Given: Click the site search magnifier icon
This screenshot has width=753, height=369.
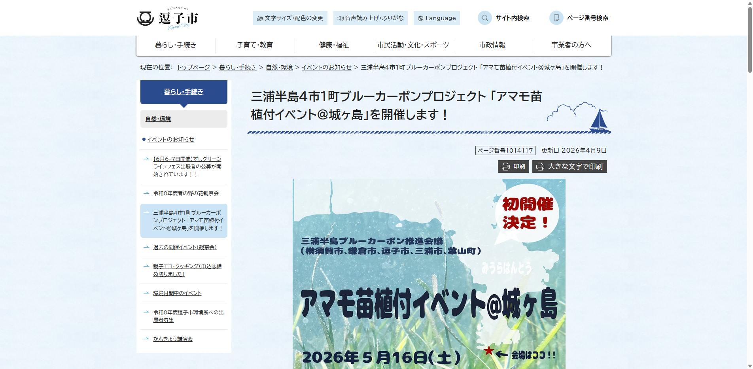Looking at the screenshot, I should pos(484,18).
